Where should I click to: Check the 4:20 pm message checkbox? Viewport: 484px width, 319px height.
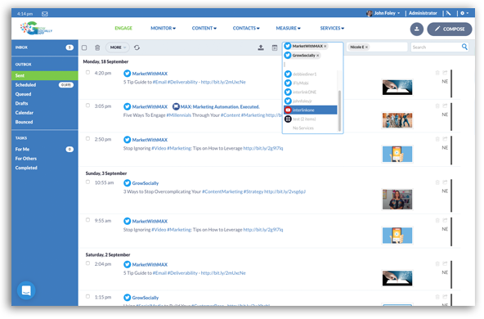[x=88, y=73]
